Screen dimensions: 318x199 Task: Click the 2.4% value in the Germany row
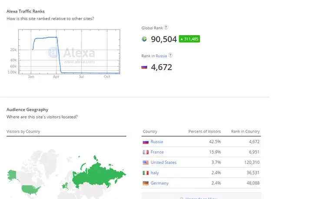click(216, 183)
